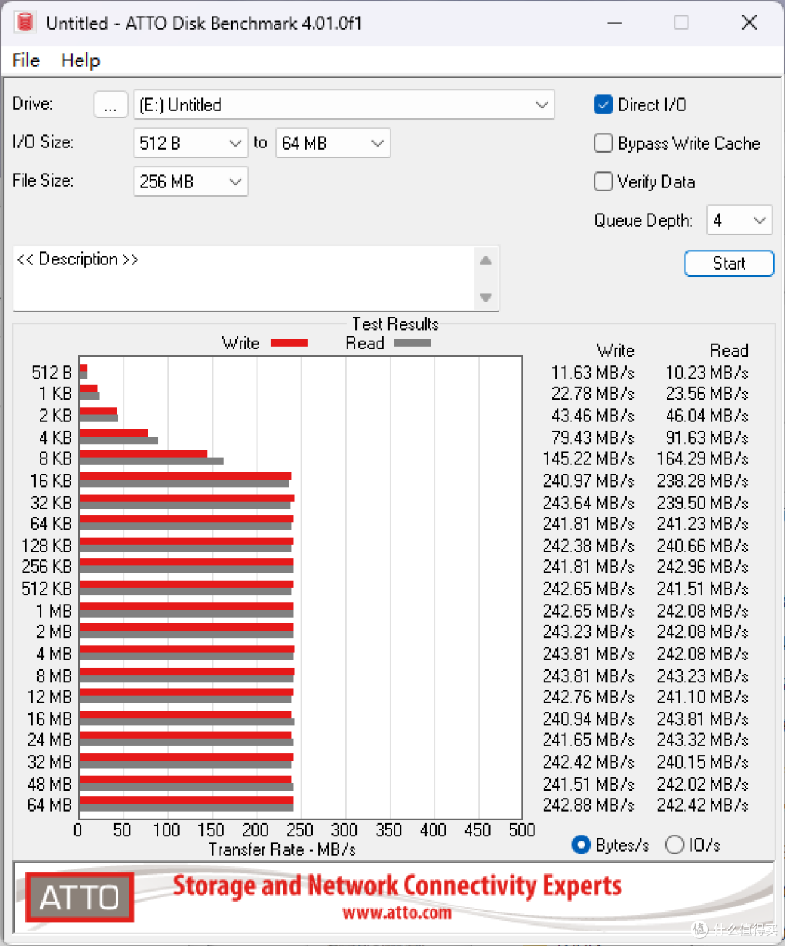Open the File menu
The height and width of the screenshot is (946, 785).
(x=26, y=60)
